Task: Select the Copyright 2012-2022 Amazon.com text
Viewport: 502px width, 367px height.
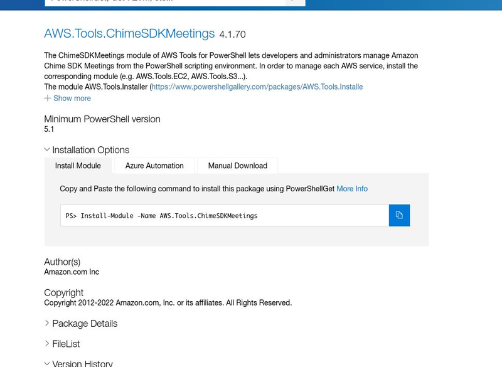Action: tap(168, 302)
